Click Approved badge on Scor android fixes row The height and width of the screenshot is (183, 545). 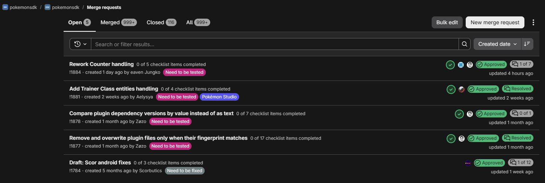coord(489,163)
